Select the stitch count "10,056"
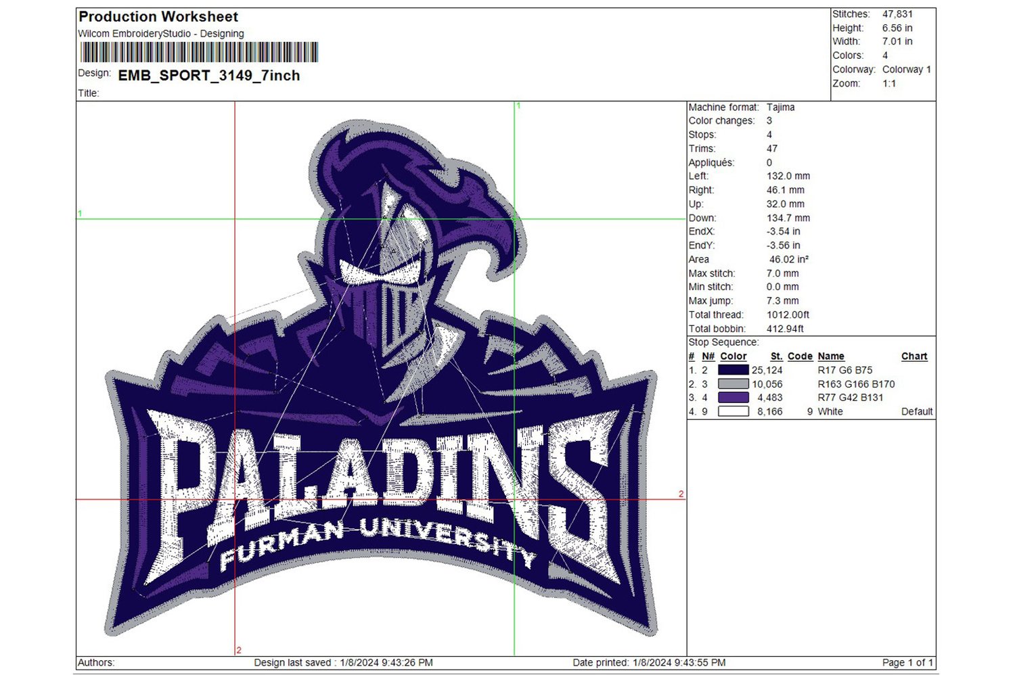 (767, 384)
